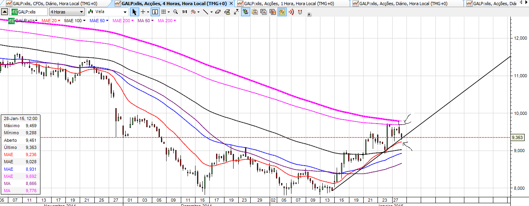
Task: Click the eraser with warning sign icon
Action: (227, 12)
